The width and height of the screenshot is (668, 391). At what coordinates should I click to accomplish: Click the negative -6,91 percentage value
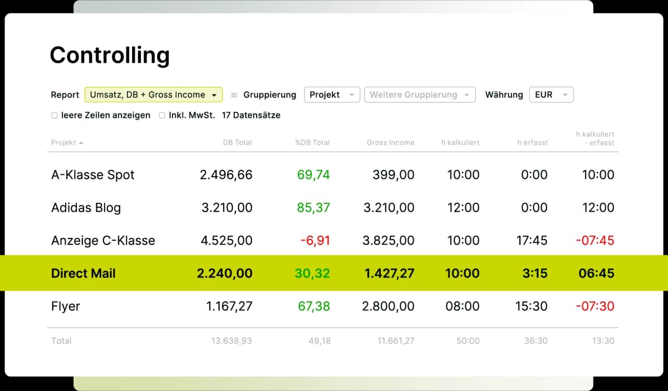tap(315, 241)
